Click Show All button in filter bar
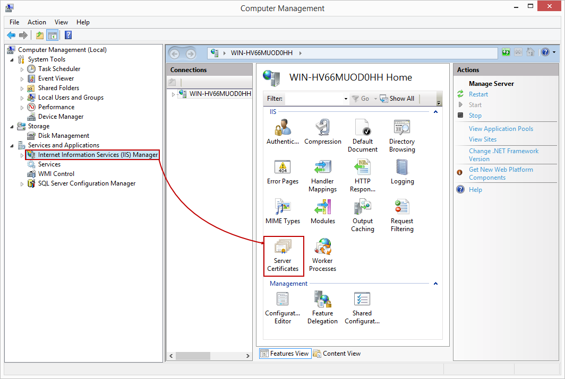 point(397,99)
